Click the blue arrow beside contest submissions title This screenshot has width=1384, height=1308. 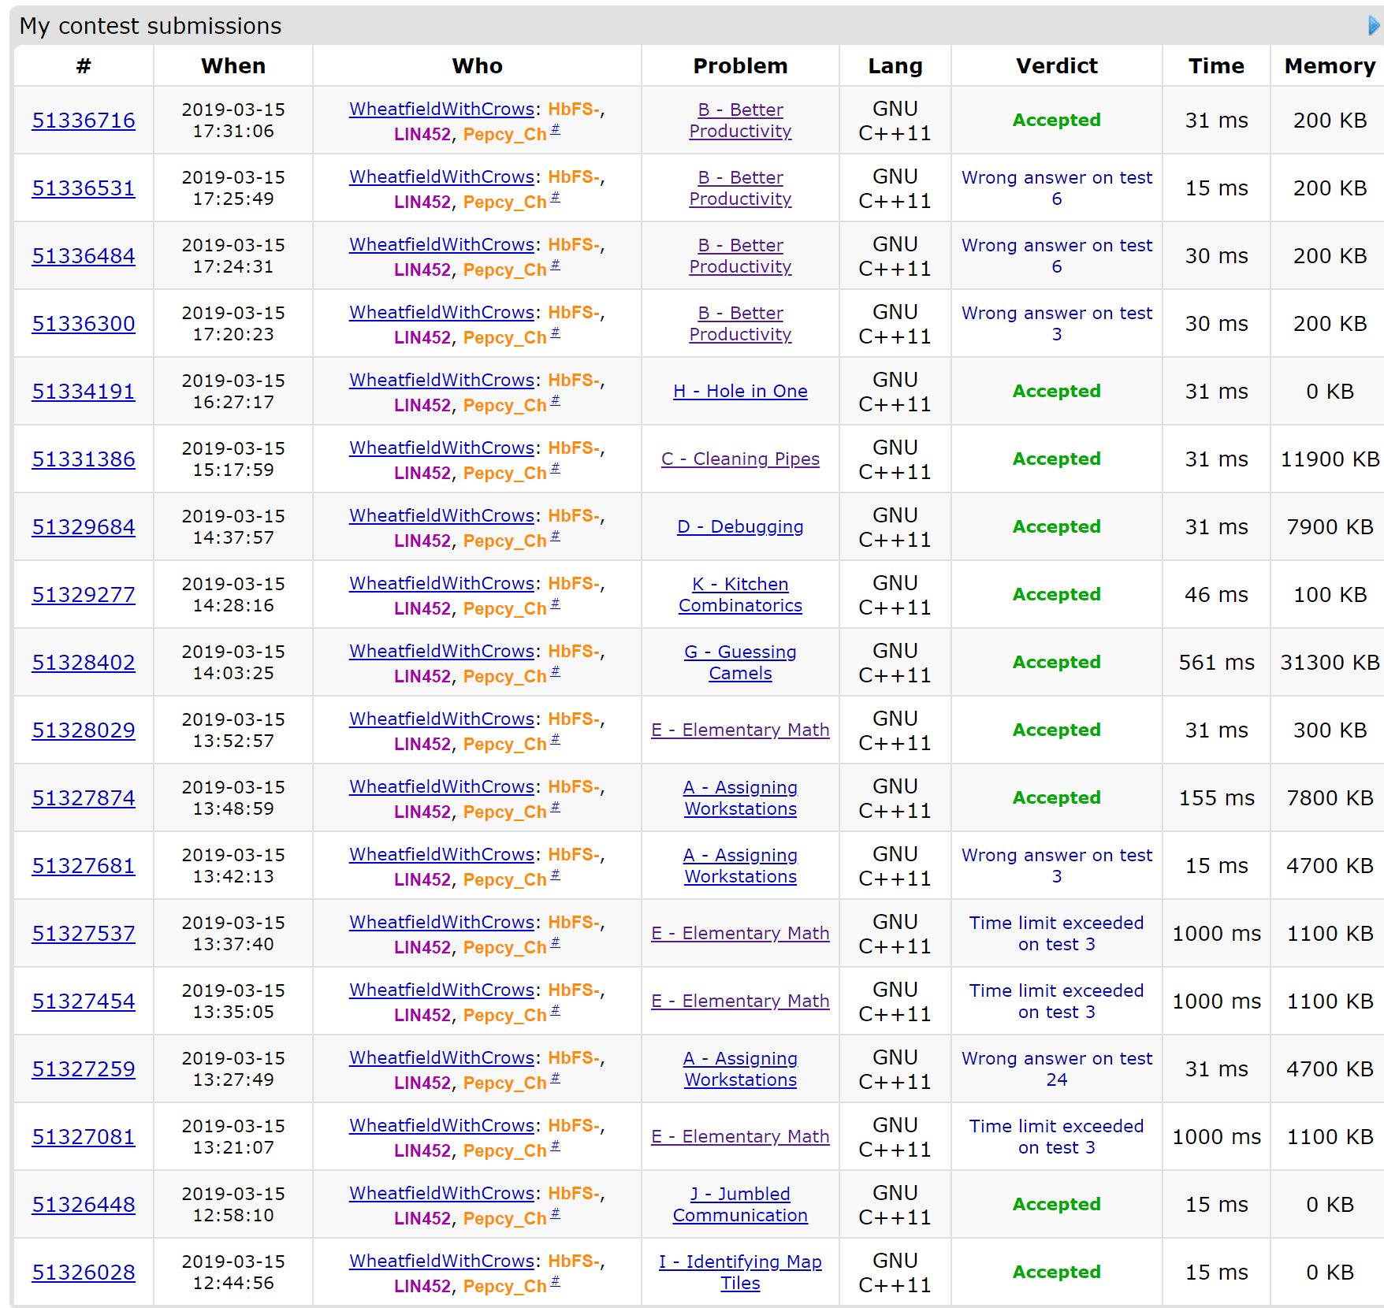pos(1374,26)
